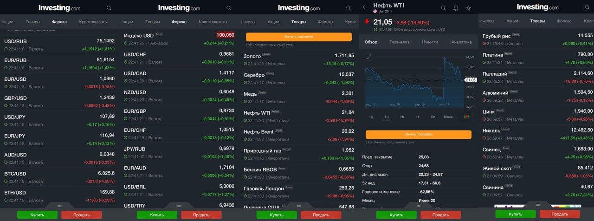Open the Нефть Brent commodity row
This screenshot has height=221, width=594.
299,135
